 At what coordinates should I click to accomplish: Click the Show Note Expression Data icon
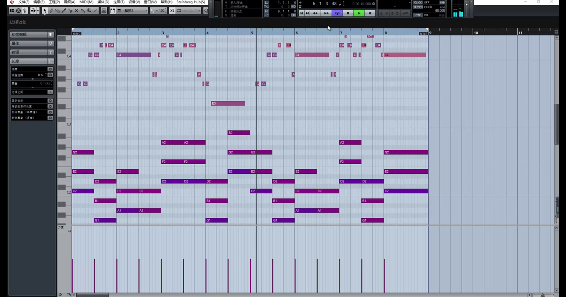104,11
